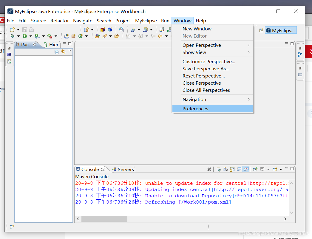
Task: Open the Navigate menu
Action: (83, 21)
